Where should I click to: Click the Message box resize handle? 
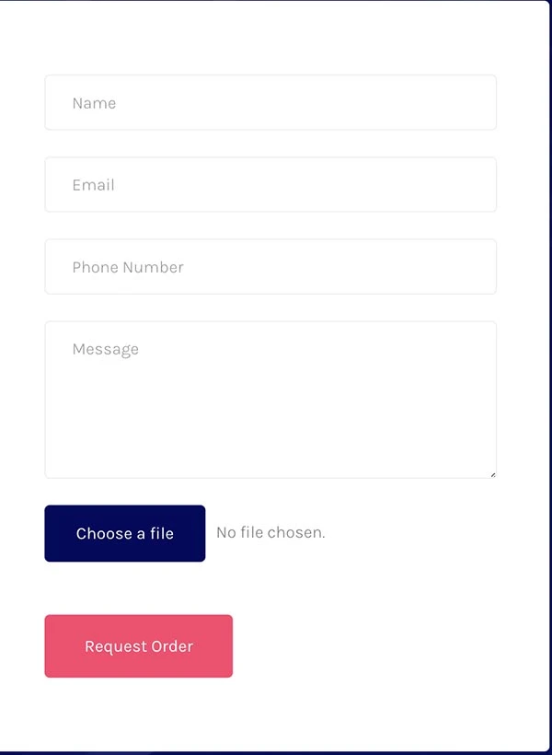point(492,474)
